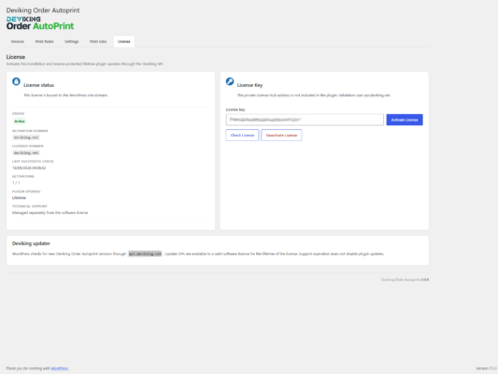
Task: Click the 'License status' card heading
Action: coord(38,85)
